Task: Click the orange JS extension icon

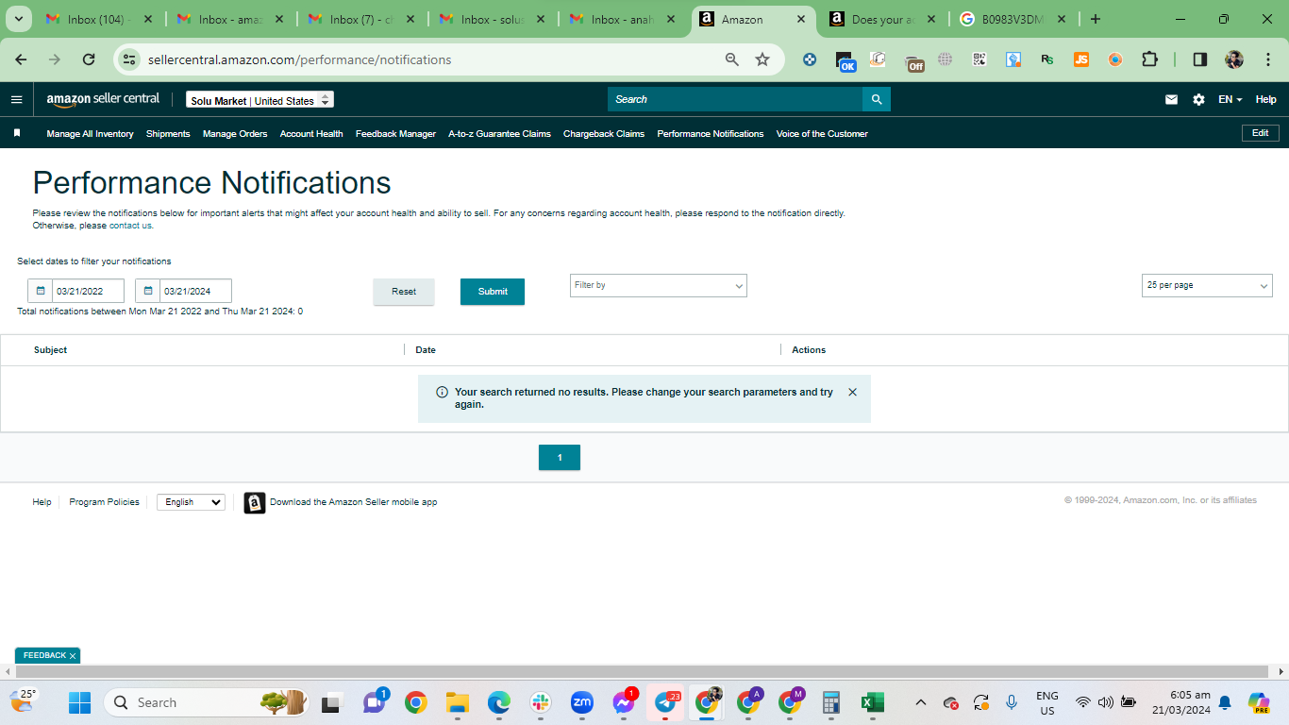Action: 1081,59
